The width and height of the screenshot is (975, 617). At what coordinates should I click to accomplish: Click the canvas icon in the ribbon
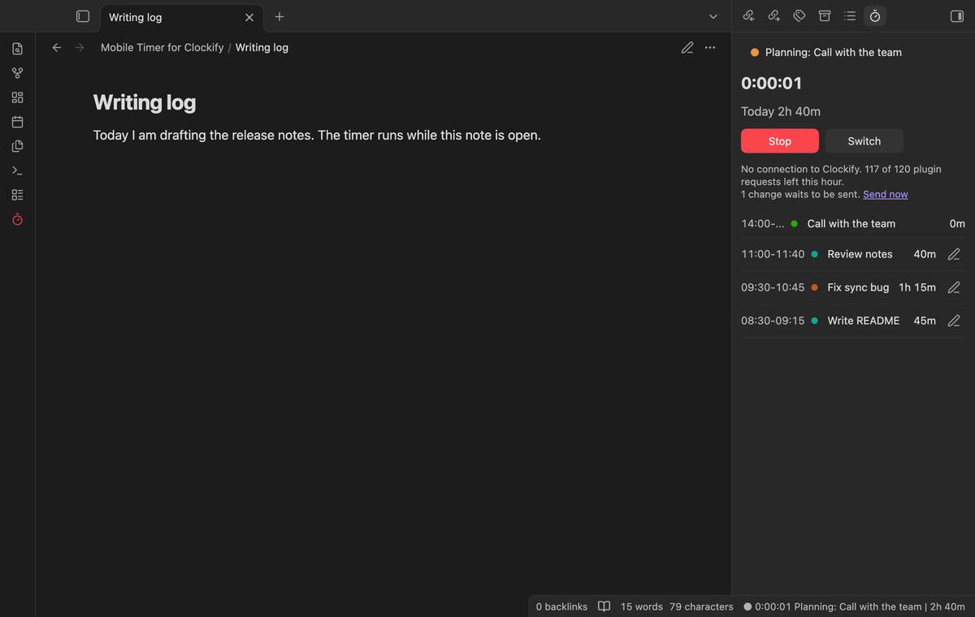(x=18, y=98)
